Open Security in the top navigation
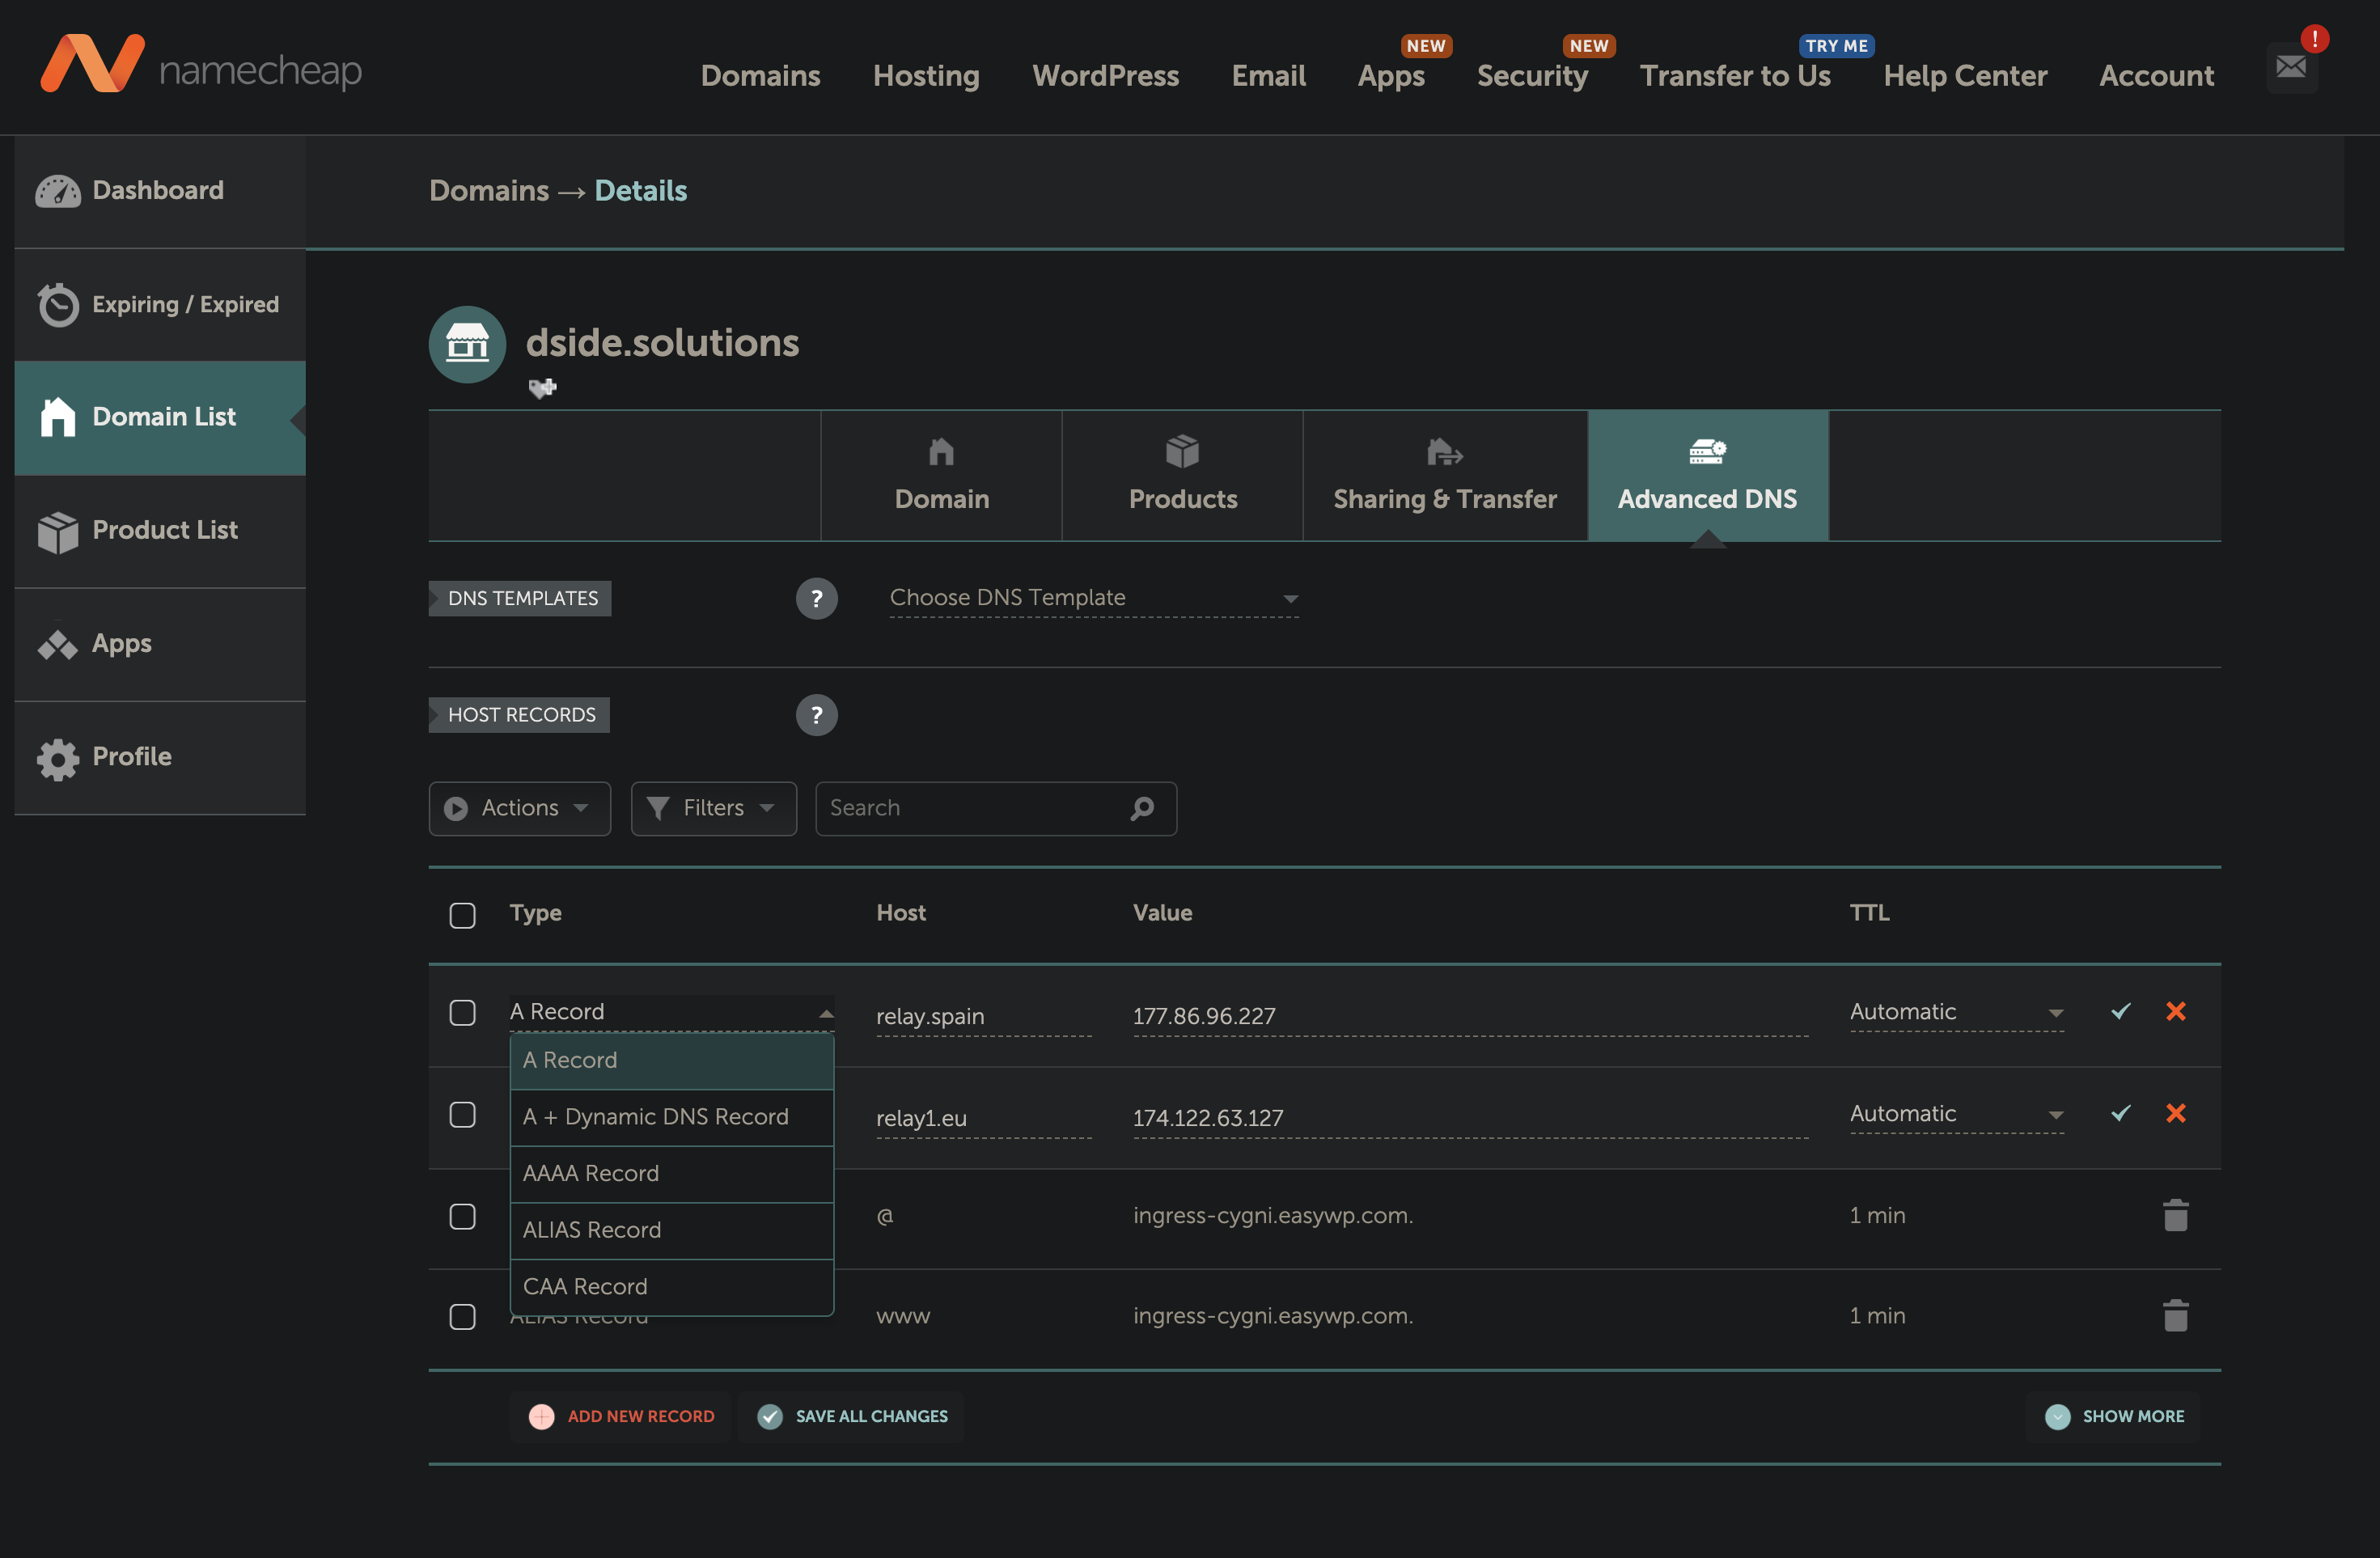Image resolution: width=2380 pixels, height=1558 pixels. pos(1532,76)
